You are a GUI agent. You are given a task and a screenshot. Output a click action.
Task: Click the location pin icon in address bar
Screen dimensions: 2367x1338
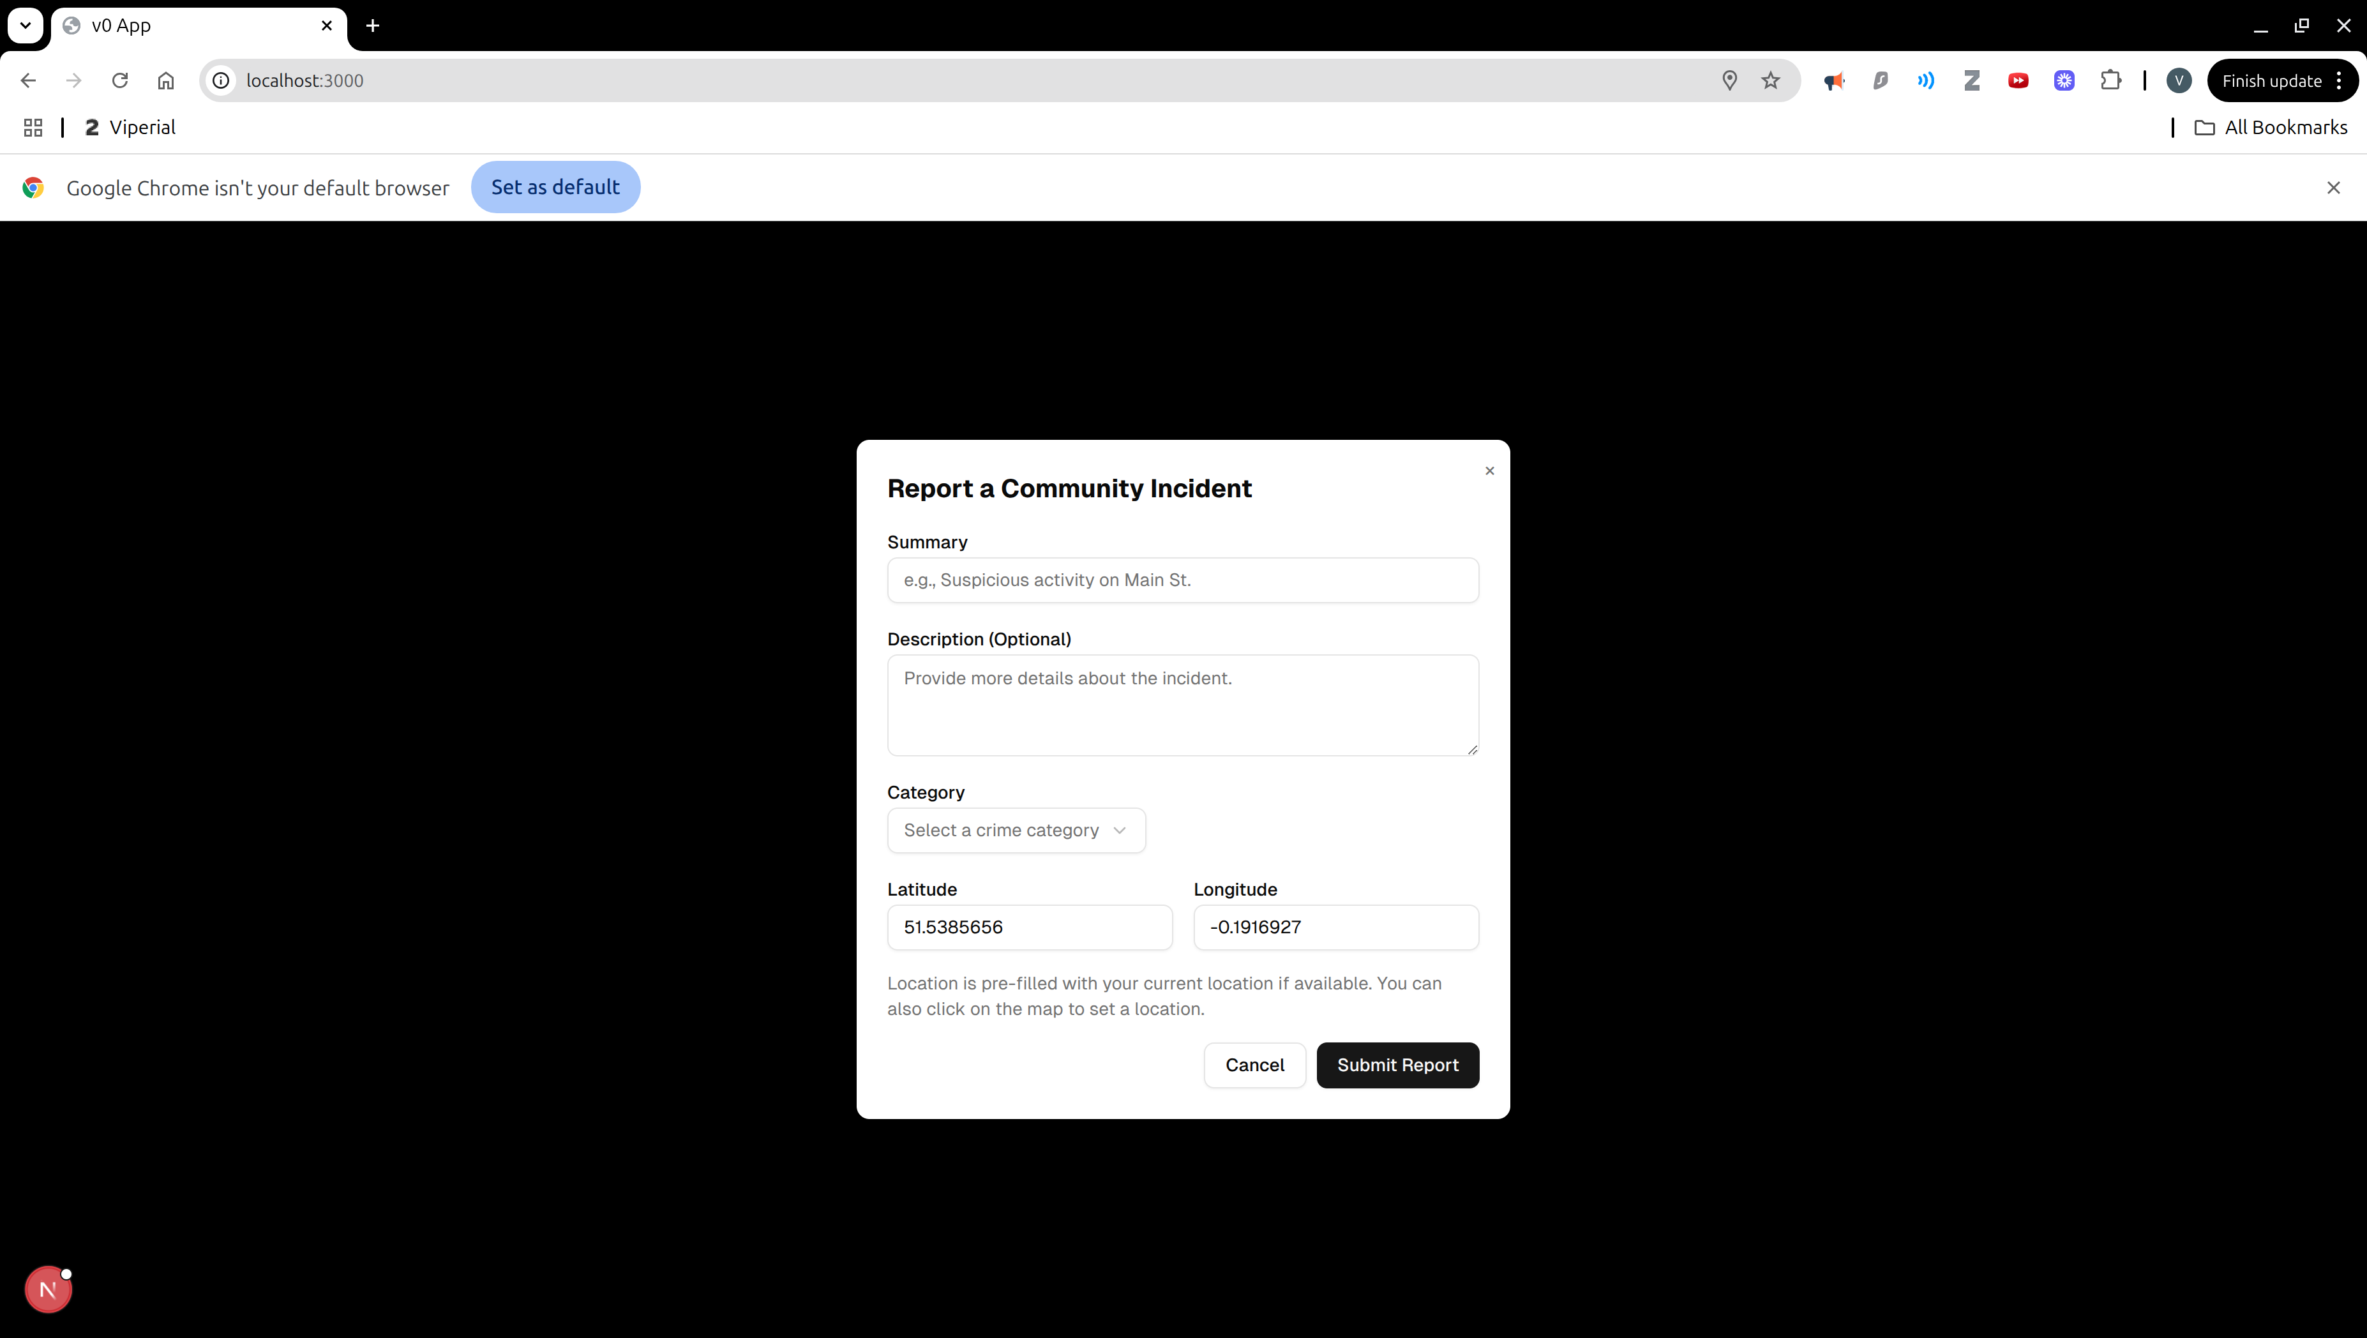point(1729,81)
